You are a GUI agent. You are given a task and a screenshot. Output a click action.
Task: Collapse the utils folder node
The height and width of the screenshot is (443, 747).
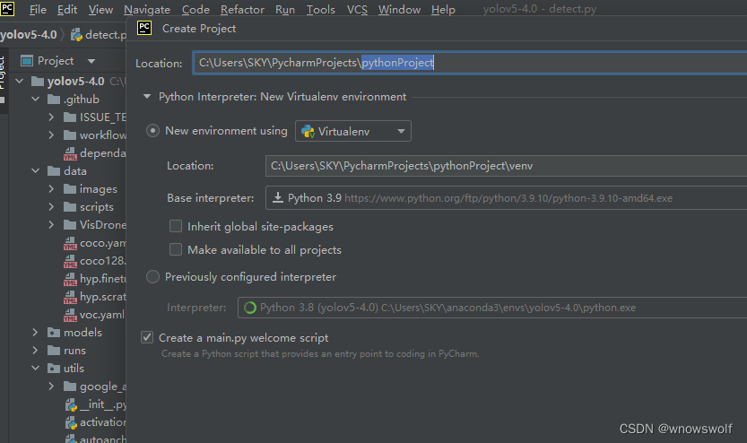36,369
